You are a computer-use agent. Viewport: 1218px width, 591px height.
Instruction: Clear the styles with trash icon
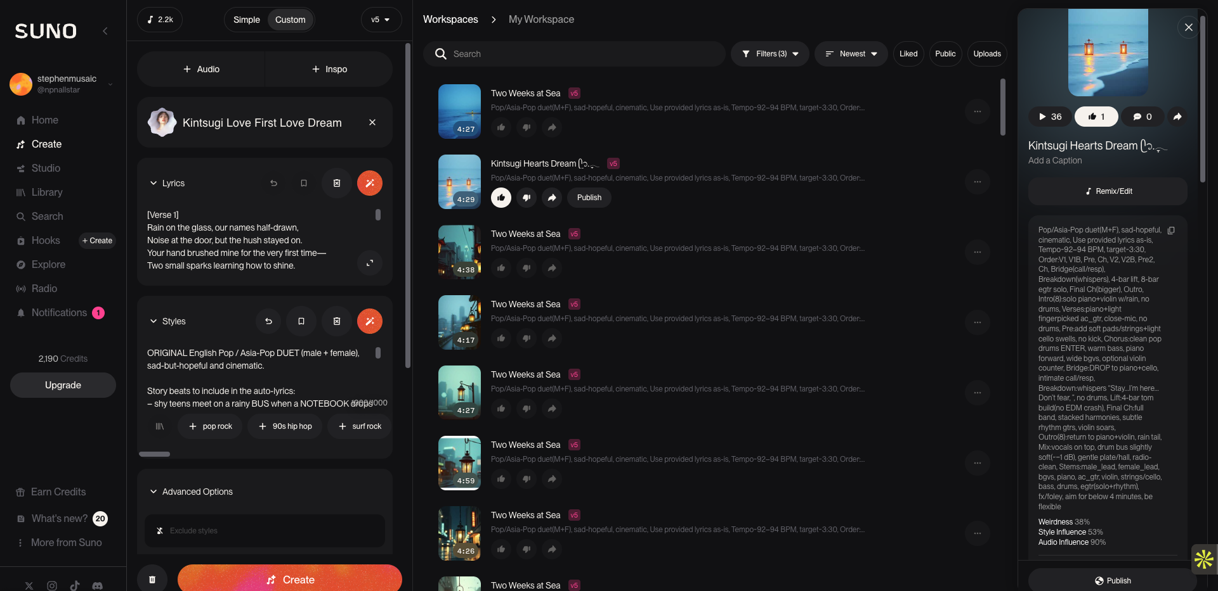[x=337, y=321]
